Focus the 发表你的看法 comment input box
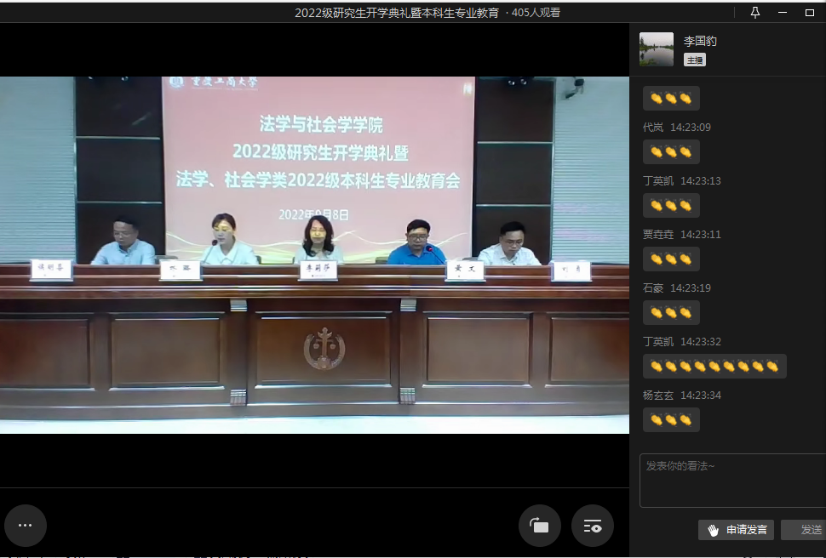 [732, 481]
